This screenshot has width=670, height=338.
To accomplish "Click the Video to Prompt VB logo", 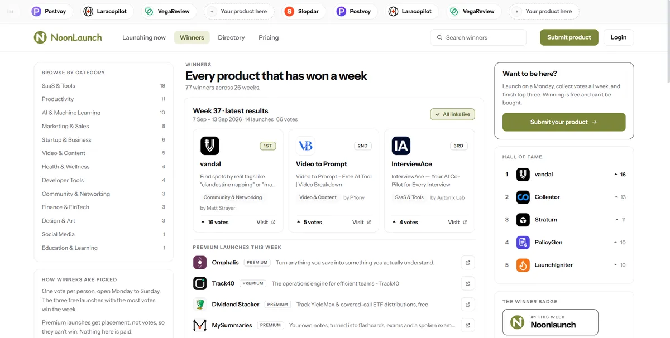I will click(305, 146).
